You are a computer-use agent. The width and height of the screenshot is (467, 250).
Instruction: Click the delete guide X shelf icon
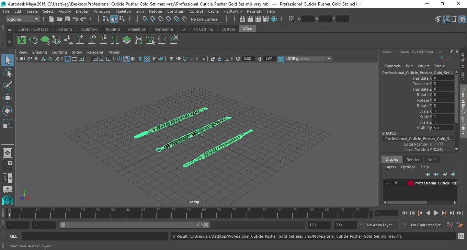click(x=174, y=40)
